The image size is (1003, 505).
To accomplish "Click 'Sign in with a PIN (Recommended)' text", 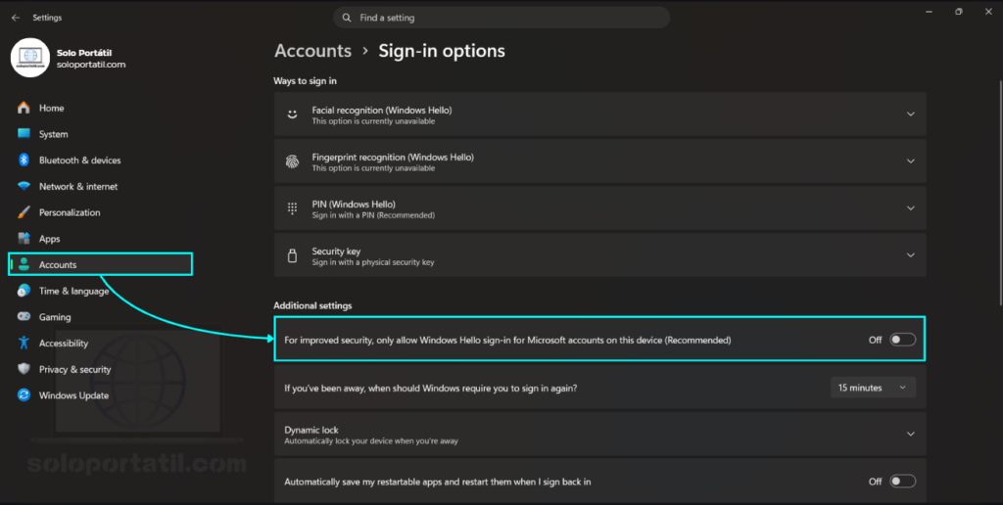I will tap(373, 215).
